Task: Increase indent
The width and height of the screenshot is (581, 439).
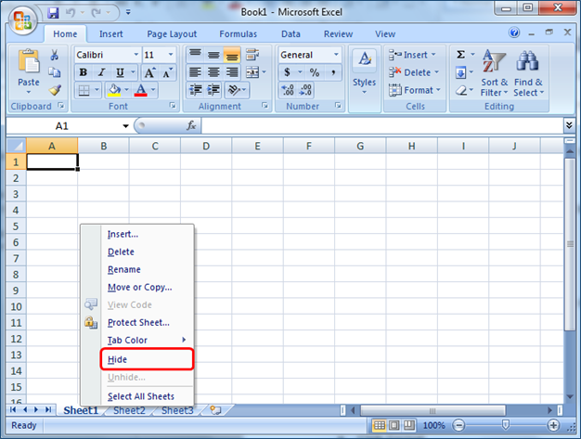Action: (213, 90)
